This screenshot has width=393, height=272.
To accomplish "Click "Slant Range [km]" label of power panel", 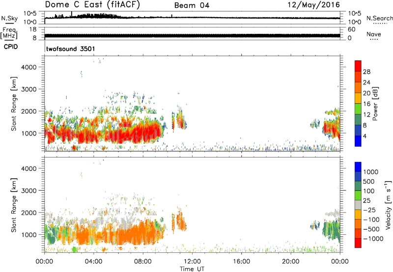I will tap(14, 104).
